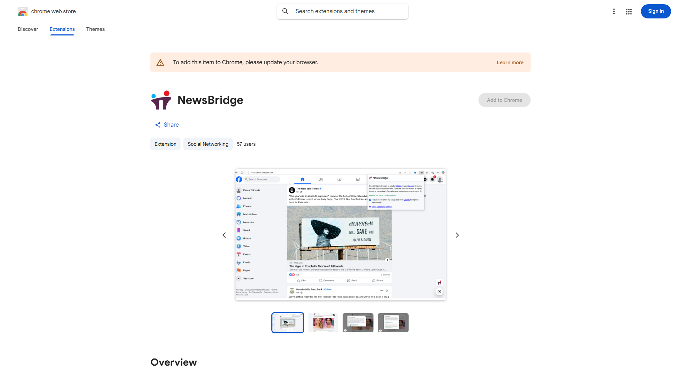The height and width of the screenshot is (383, 681).
Task: Click the Add to Chrome button
Action: point(504,100)
